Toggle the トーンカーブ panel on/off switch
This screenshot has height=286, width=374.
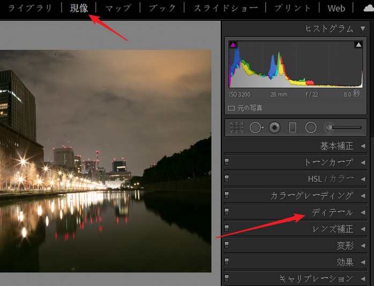click(227, 162)
